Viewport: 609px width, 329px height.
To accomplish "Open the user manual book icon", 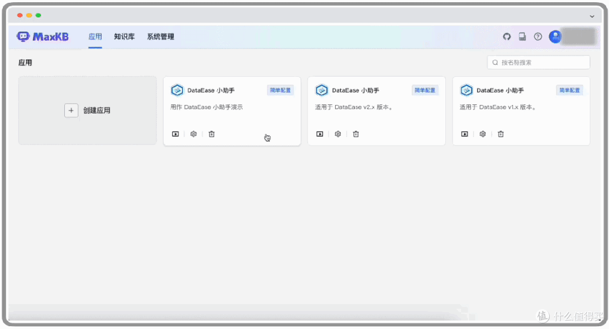I will pyautogui.click(x=523, y=37).
